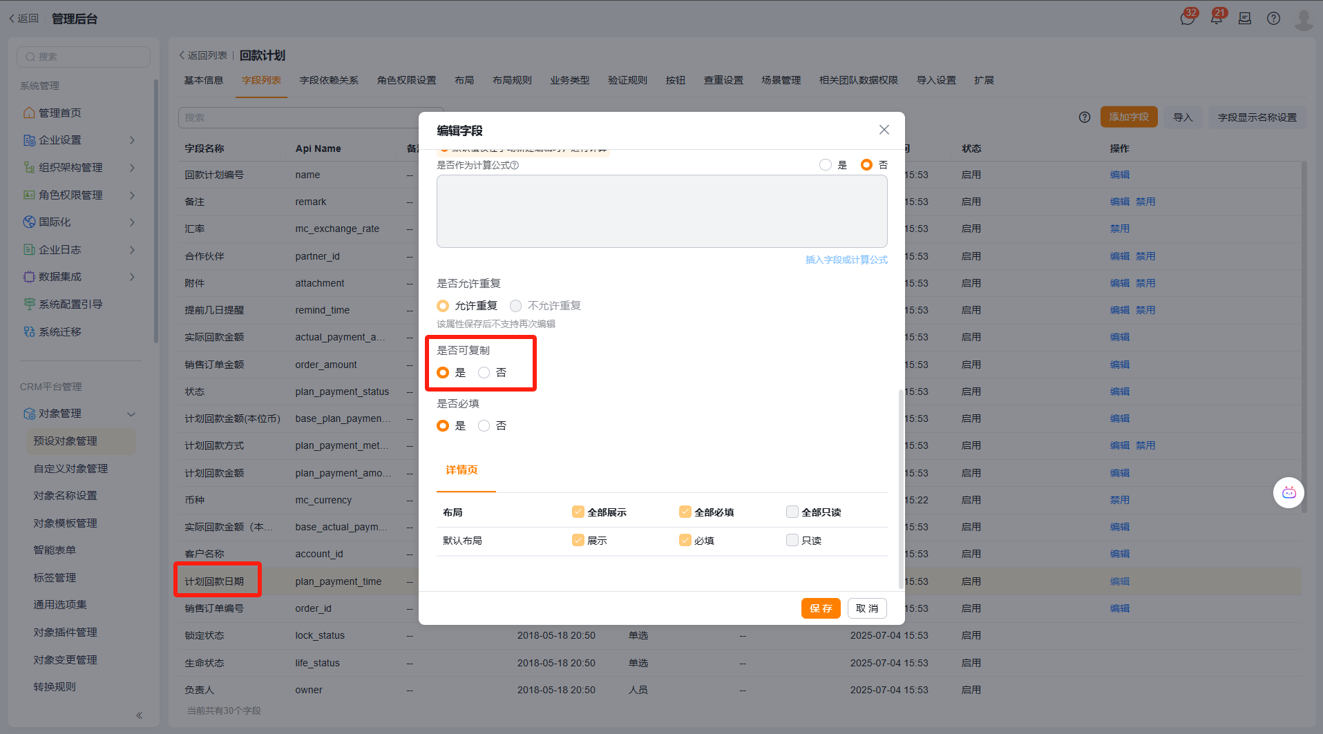Select 否 for 是否可复制
Image resolution: width=1323 pixels, height=734 pixels.
point(484,373)
